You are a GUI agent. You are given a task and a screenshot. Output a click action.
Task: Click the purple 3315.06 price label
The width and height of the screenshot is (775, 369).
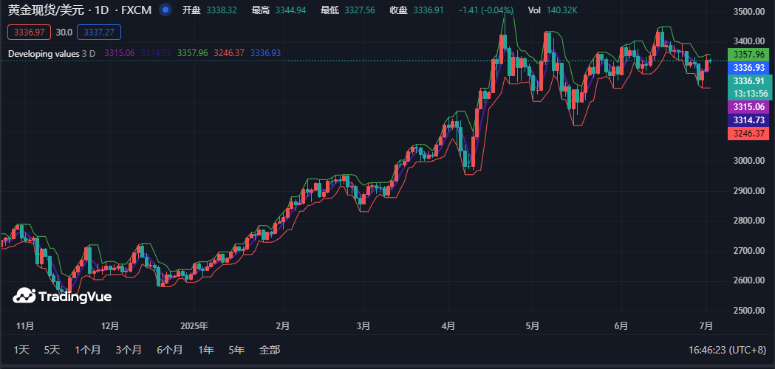tap(748, 107)
